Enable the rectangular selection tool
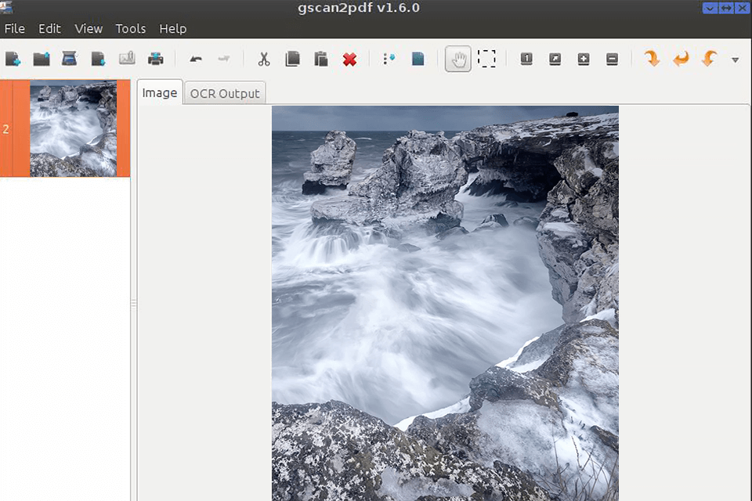The image size is (752, 501). (487, 59)
